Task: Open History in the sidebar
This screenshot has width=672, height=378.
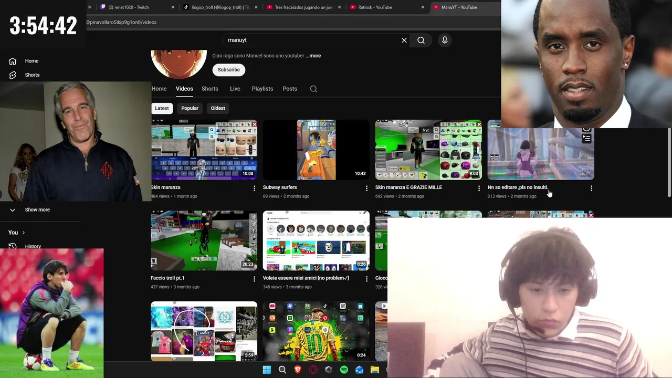Action: pos(33,246)
